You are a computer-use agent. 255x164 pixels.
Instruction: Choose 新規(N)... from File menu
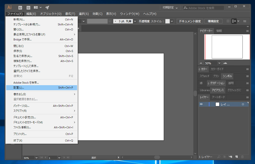click(x=42, y=20)
